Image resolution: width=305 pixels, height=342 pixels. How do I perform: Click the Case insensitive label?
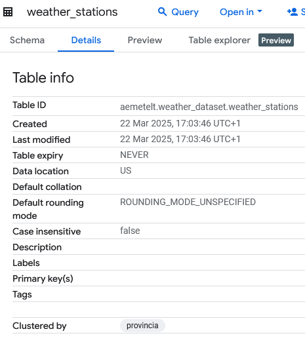coord(47,231)
